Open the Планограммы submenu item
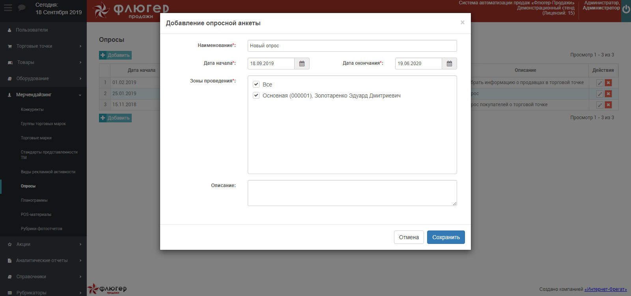 [x=34, y=200]
